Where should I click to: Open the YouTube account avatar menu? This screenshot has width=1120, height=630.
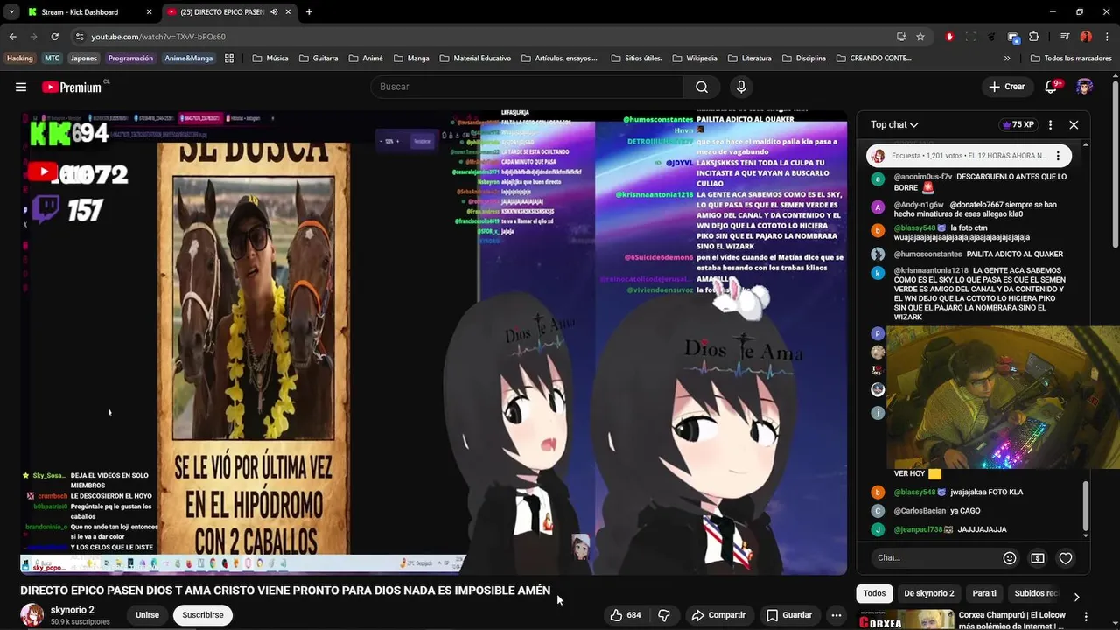[1085, 87]
